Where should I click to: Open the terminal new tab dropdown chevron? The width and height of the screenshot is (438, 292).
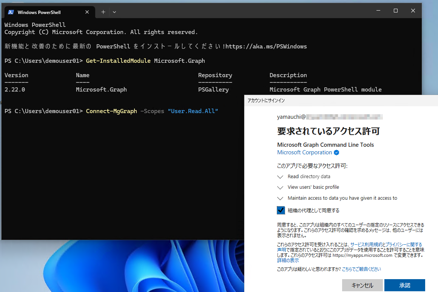tap(114, 12)
